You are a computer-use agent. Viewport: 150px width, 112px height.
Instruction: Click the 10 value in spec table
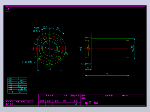pyautogui.click(x=19, y=92)
